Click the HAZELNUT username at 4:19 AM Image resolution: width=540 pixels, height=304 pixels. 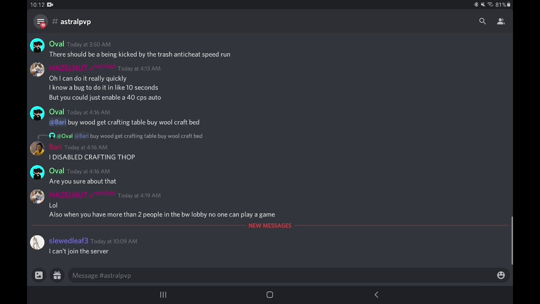click(68, 195)
